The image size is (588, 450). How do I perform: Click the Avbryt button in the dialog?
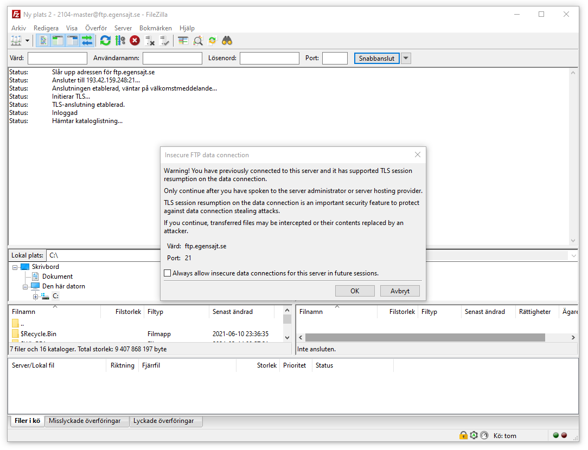(400, 291)
